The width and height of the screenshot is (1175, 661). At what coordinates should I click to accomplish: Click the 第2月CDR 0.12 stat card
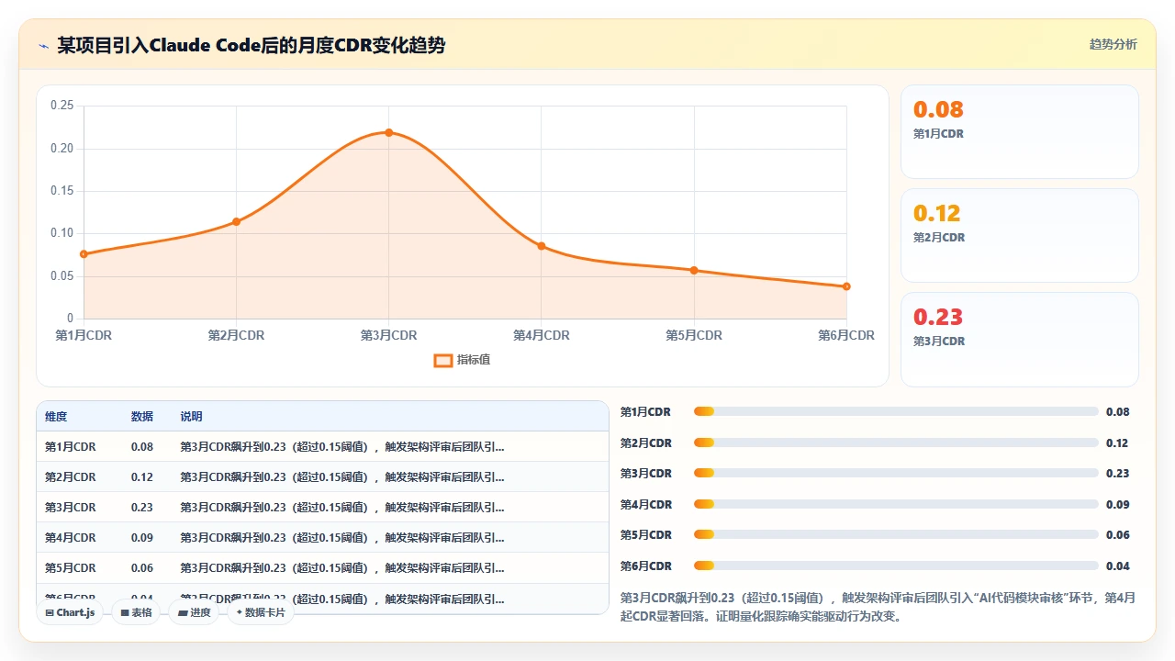1019,235
